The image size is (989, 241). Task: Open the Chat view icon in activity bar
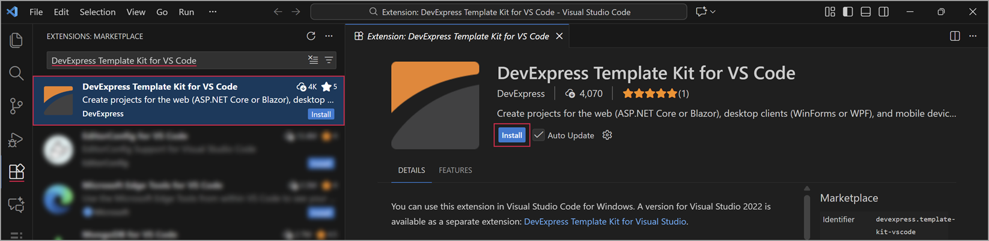pos(16,205)
